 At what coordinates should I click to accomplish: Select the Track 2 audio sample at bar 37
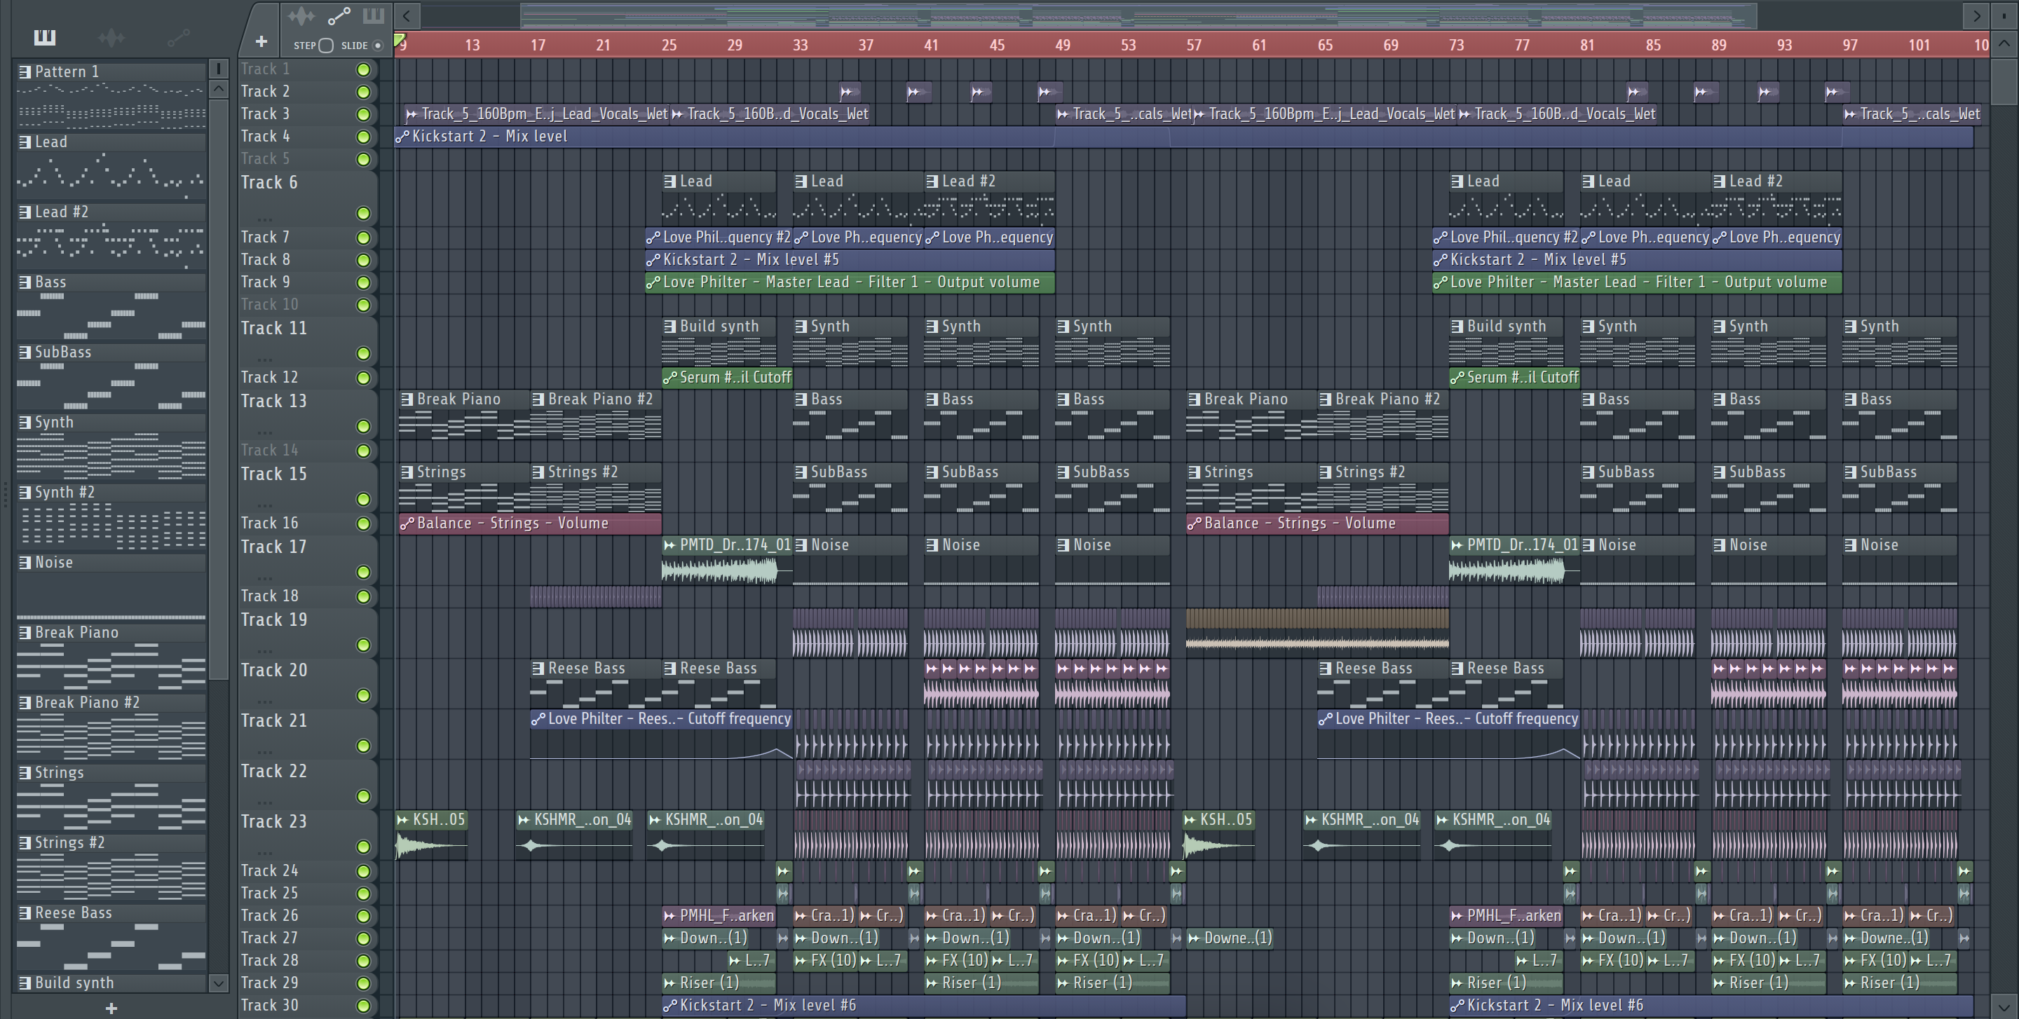click(x=850, y=92)
